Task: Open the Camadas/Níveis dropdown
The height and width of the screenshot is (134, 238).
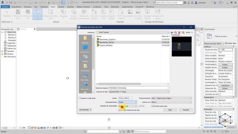Action: tap(127, 102)
